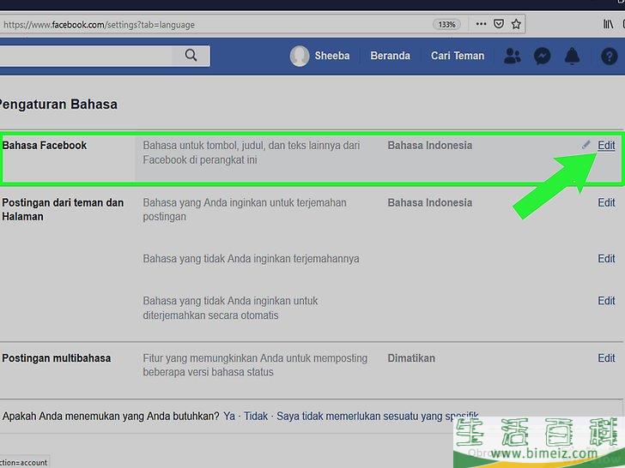Open the page actions three-dot menu
Screen dimensions: 625x468
pyautogui.click(x=481, y=24)
